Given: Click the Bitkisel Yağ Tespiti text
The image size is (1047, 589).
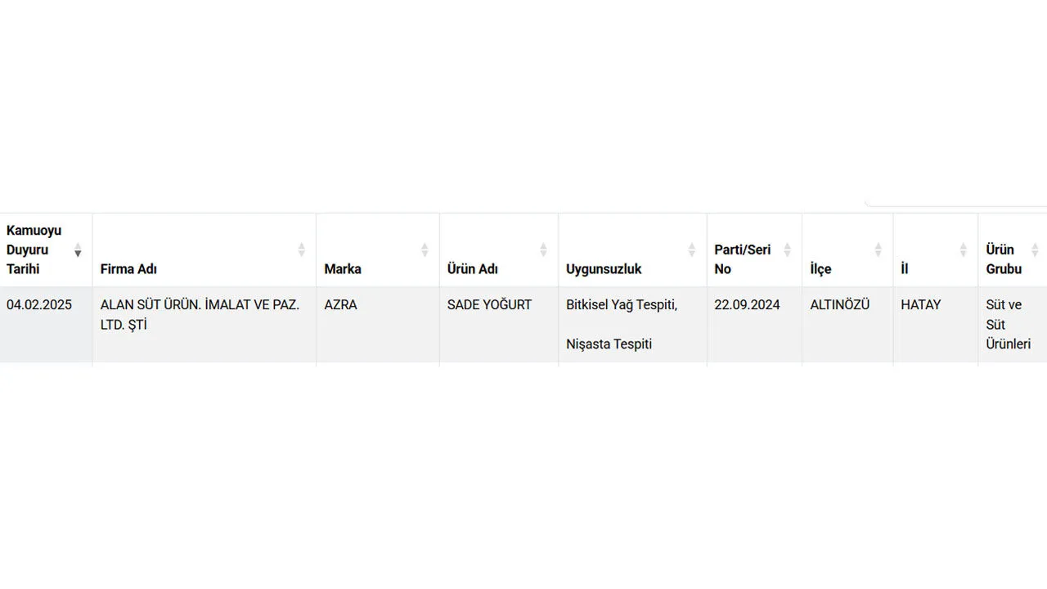Looking at the screenshot, I should click(622, 305).
